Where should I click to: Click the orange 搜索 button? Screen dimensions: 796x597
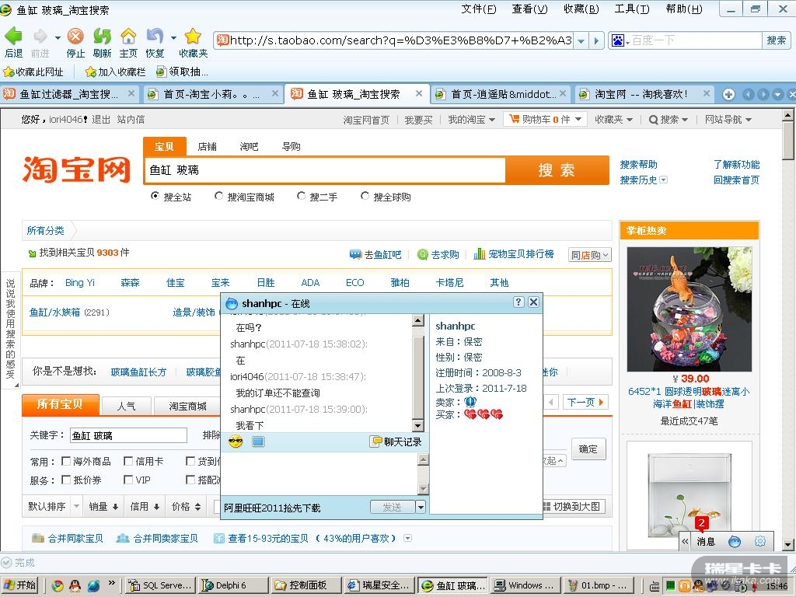click(557, 170)
